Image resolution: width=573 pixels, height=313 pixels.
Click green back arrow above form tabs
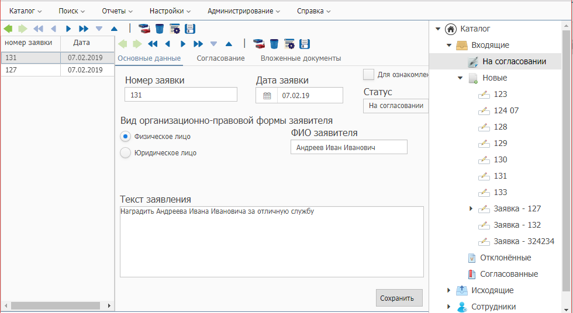(122, 44)
